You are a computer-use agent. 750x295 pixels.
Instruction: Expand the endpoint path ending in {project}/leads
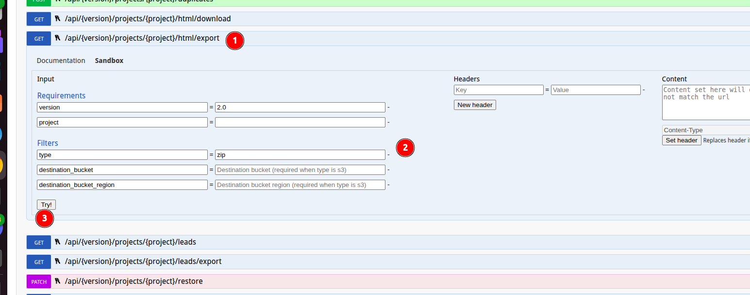(x=130, y=242)
